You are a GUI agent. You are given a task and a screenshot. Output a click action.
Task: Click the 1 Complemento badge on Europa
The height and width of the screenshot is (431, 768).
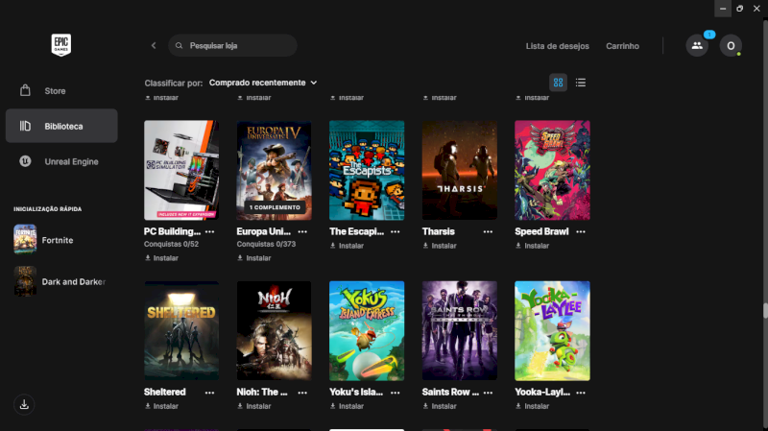[275, 207]
